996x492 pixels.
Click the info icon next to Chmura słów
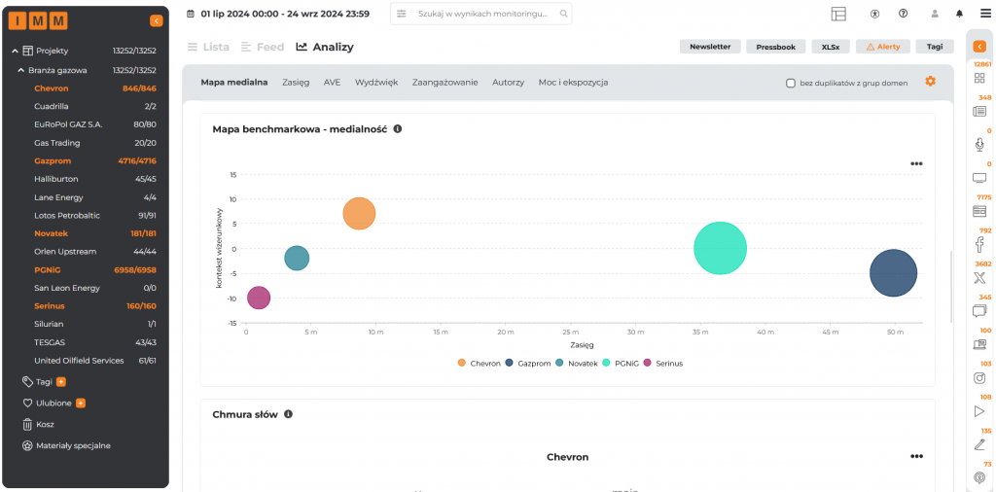pyautogui.click(x=288, y=414)
